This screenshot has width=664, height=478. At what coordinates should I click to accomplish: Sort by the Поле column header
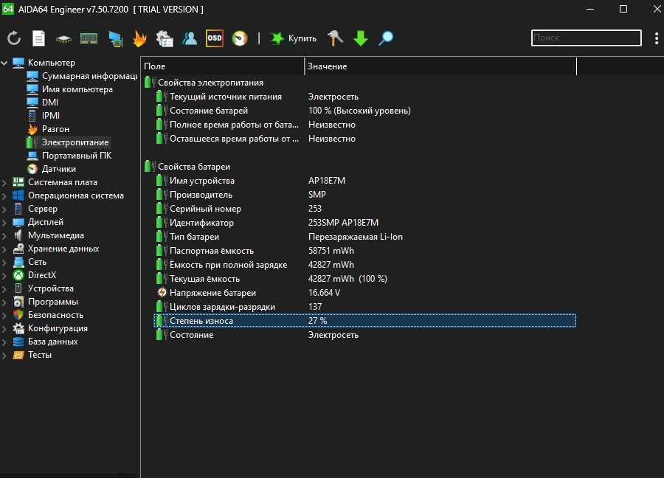coord(222,66)
